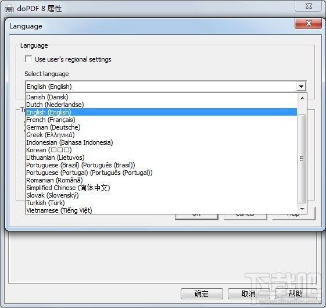This screenshot has width=326, height=308.
Task: Select Danish (Dansk) from language list
Action: pos(161,97)
